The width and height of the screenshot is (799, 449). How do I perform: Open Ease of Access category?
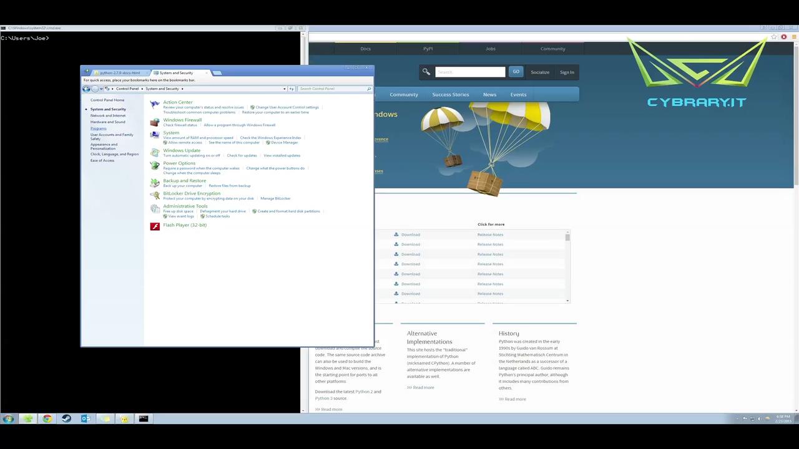[102, 160]
